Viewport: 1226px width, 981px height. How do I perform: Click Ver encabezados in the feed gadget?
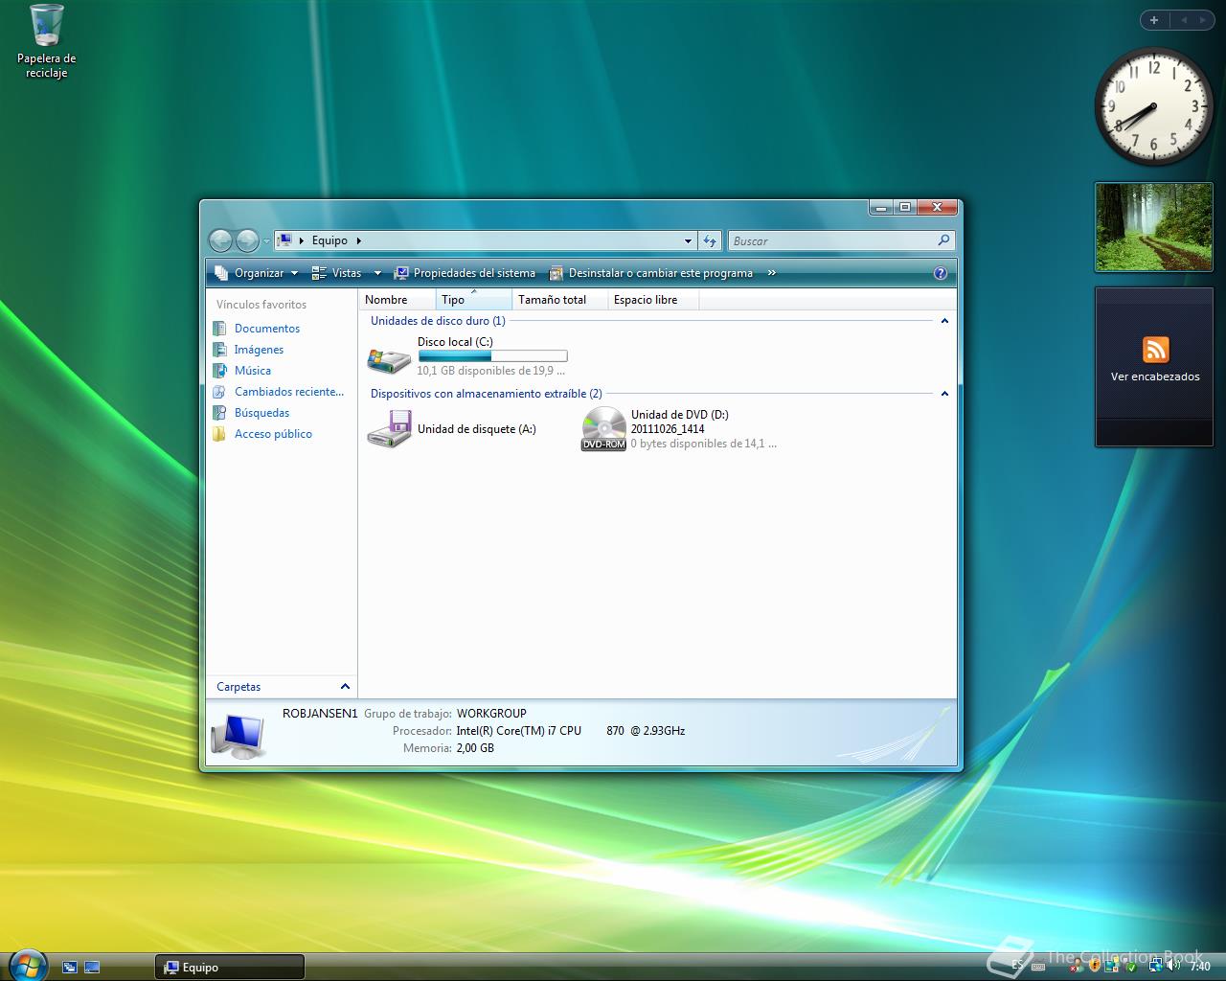pos(1155,376)
